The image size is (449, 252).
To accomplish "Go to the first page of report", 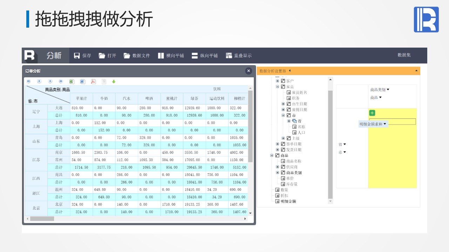I will pos(29,82).
